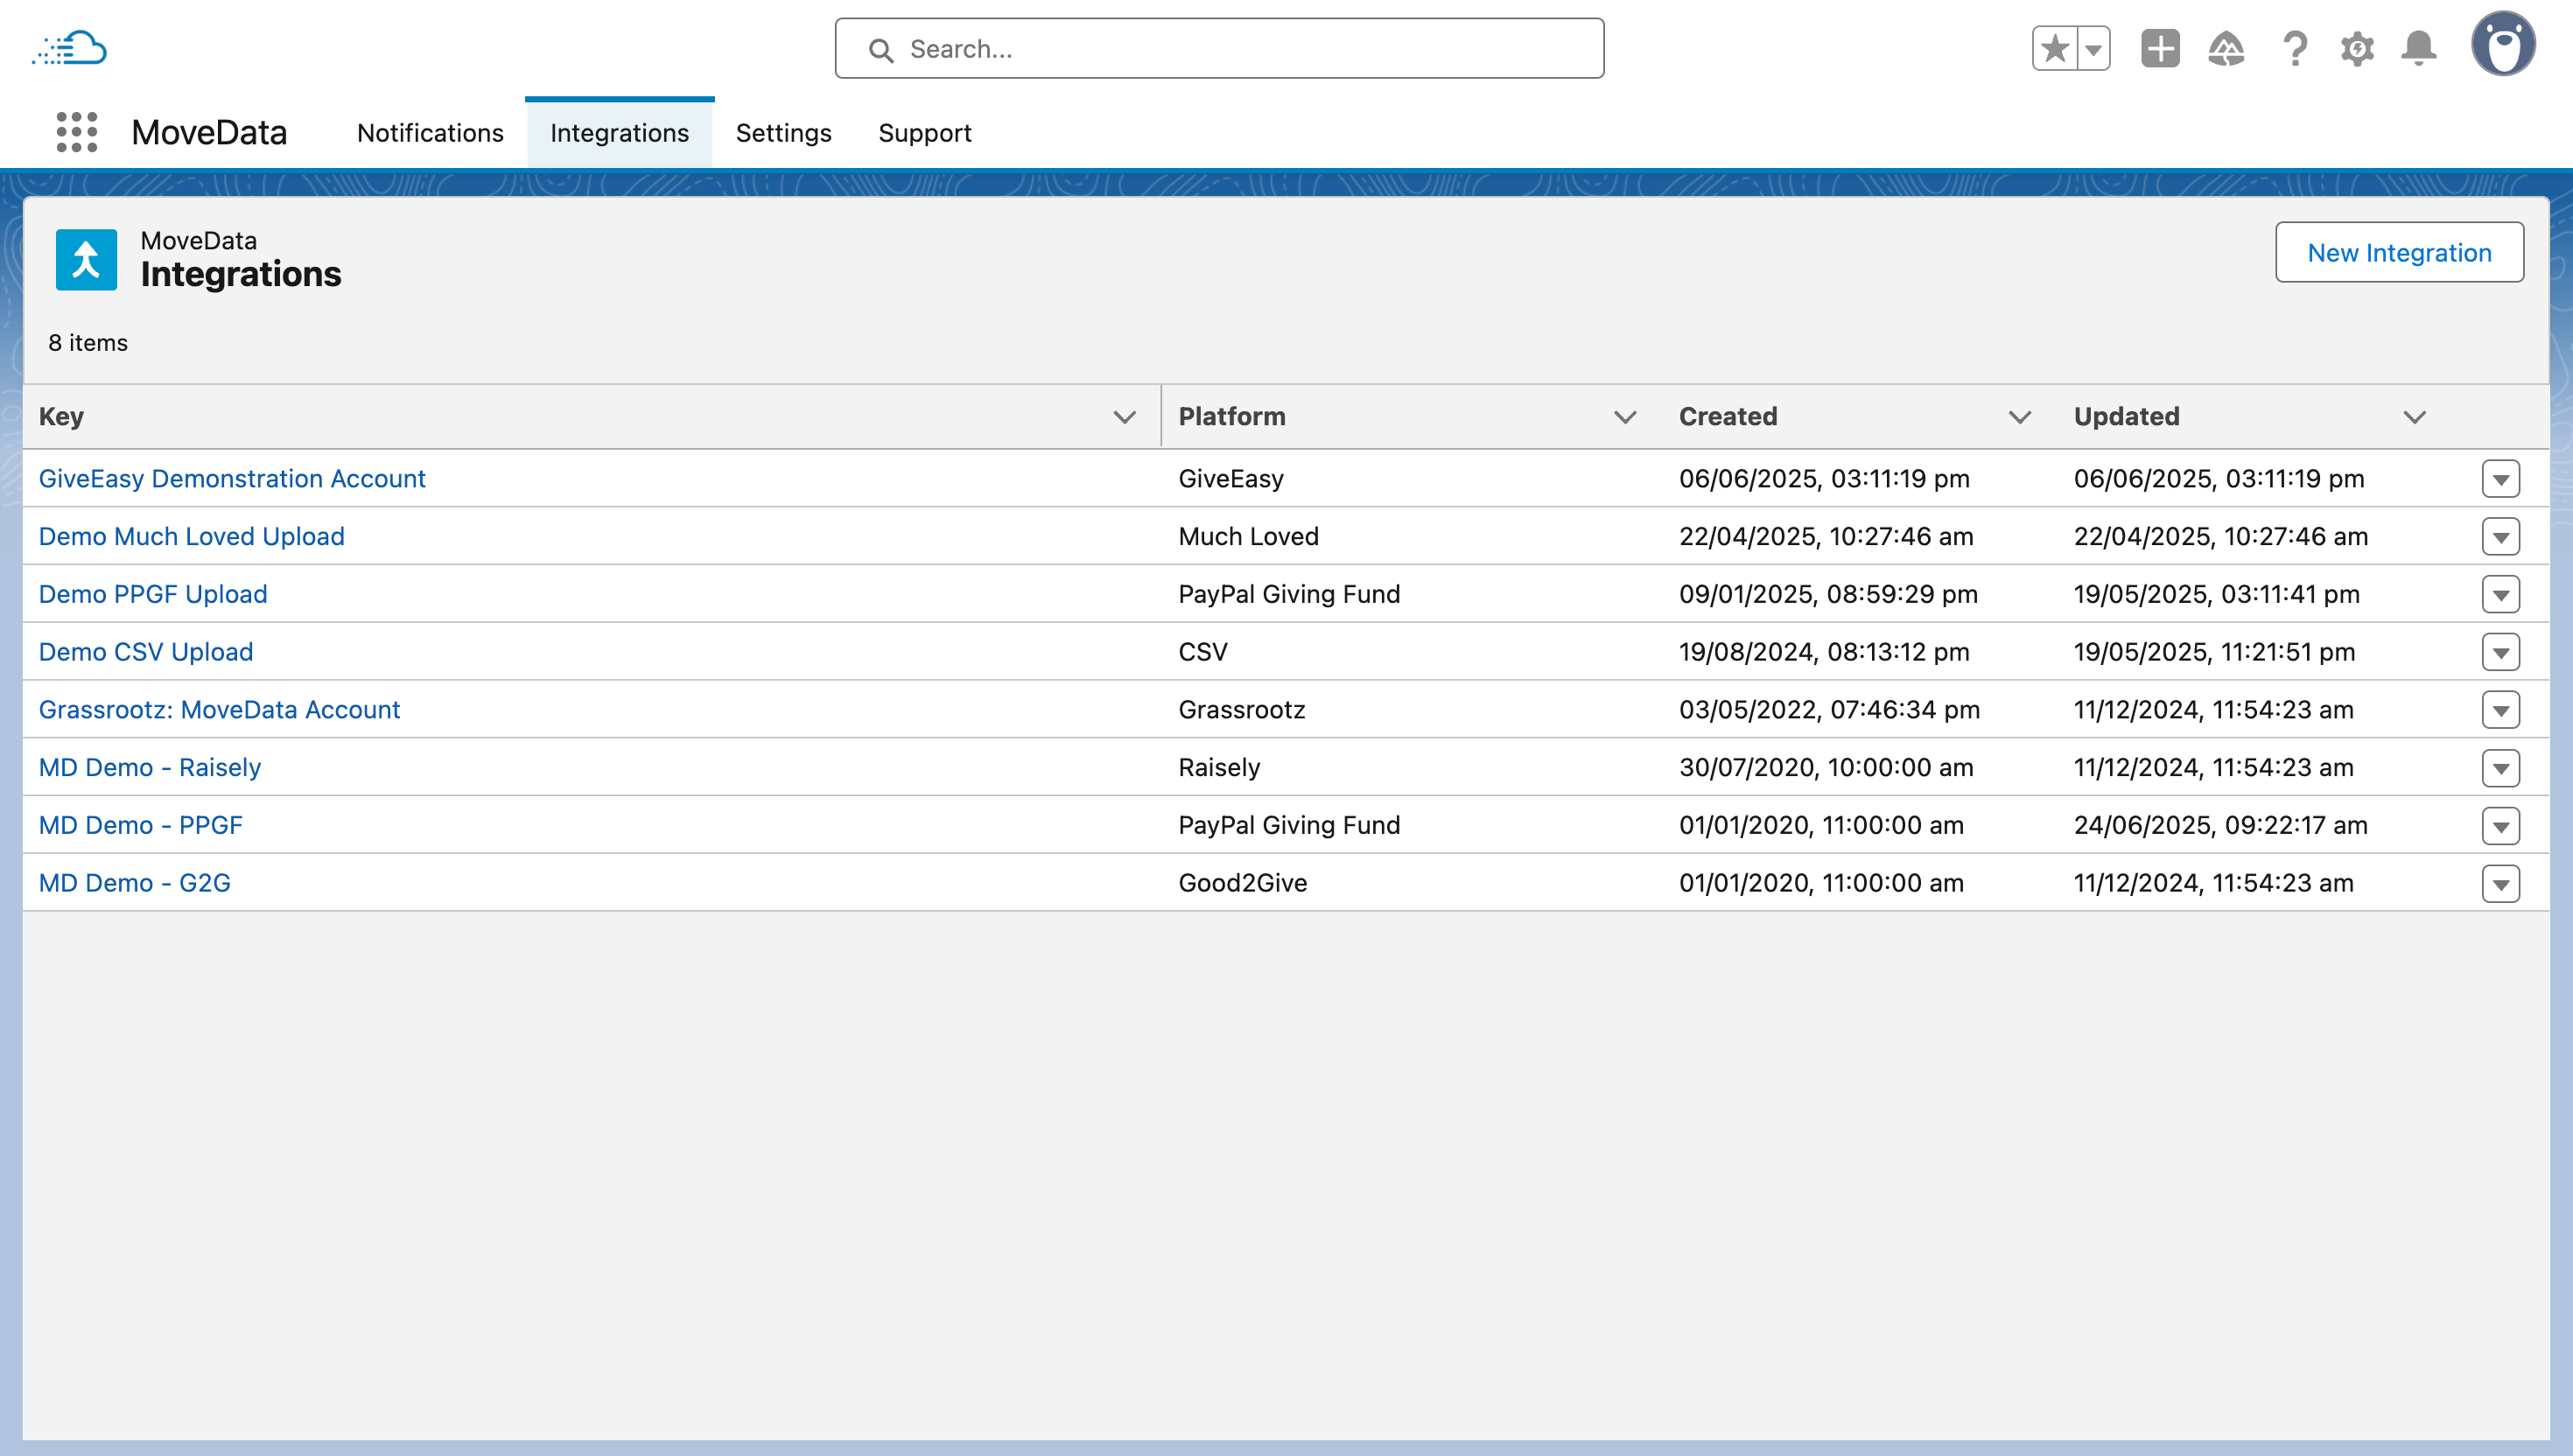
Task: Open the Demo PPGF Upload link
Action: 153,594
